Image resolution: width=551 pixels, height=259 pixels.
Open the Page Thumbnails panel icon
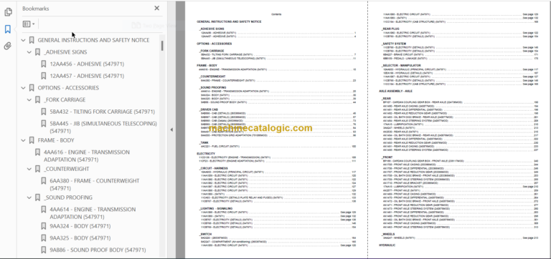[8, 12]
